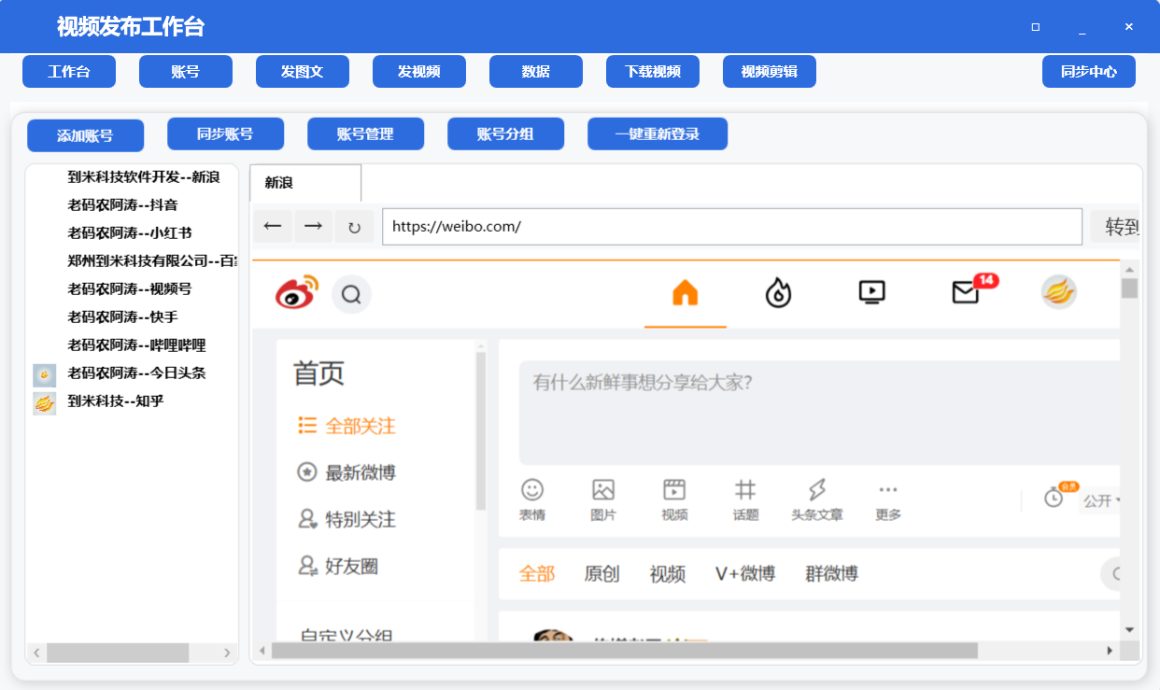
Task: Open the 工作台 menu
Action: click(x=69, y=71)
